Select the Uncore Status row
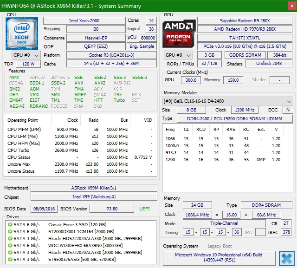Viewport: 297px width, 268px height. (80, 171)
